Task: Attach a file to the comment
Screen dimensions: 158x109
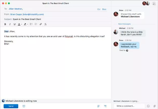Action: pyautogui.click(x=154, y=106)
